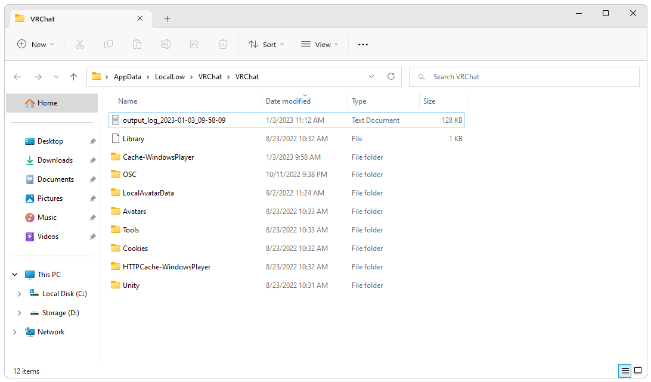The image size is (651, 382).
Task: Open Home in the navigation pane
Action: pos(52,103)
